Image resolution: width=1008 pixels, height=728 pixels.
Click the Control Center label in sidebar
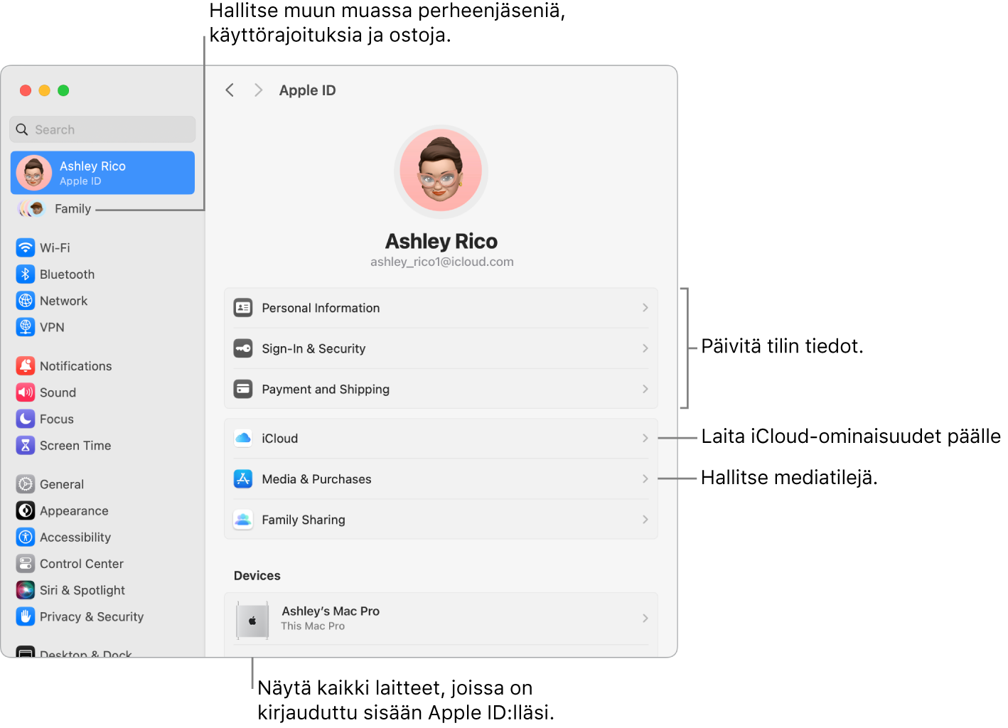82,564
